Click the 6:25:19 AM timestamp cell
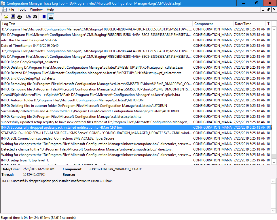Viewport: 277px width, 220px height. pos(249,160)
